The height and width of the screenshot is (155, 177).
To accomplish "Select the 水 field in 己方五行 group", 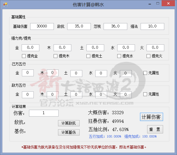I will tap(101, 73).
